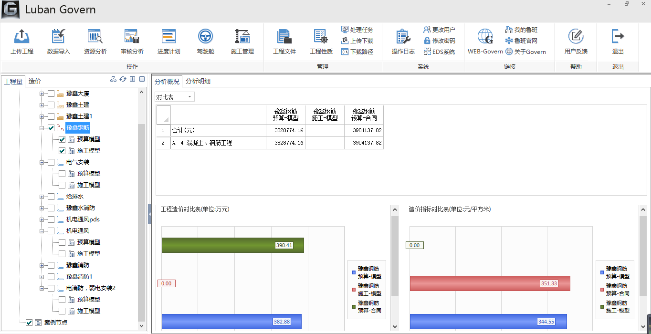Uncheck 施工模型 under 豫鑫钢筋

[x=62, y=151]
